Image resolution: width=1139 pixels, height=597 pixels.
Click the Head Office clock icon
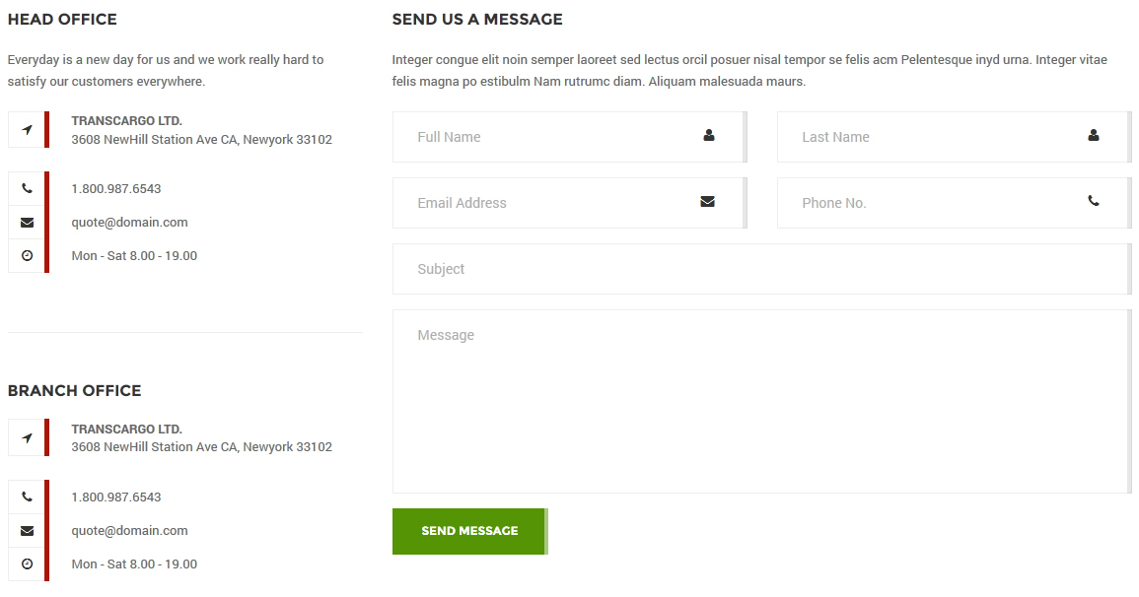click(27, 256)
